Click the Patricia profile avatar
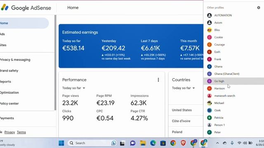 (x=209, y=118)
